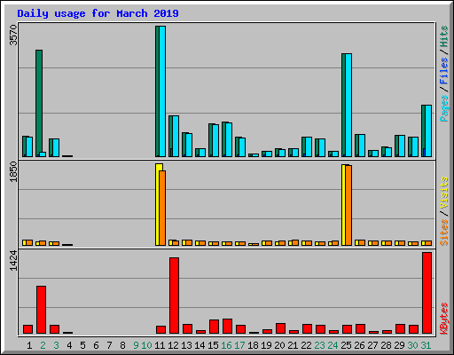
Task: Select day label 30 on the axis
Action: 412,345
